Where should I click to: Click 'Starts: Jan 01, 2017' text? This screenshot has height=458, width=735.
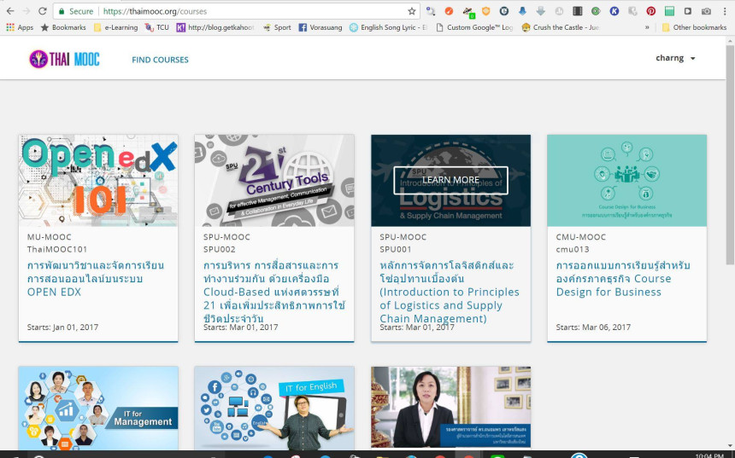[62, 327]
